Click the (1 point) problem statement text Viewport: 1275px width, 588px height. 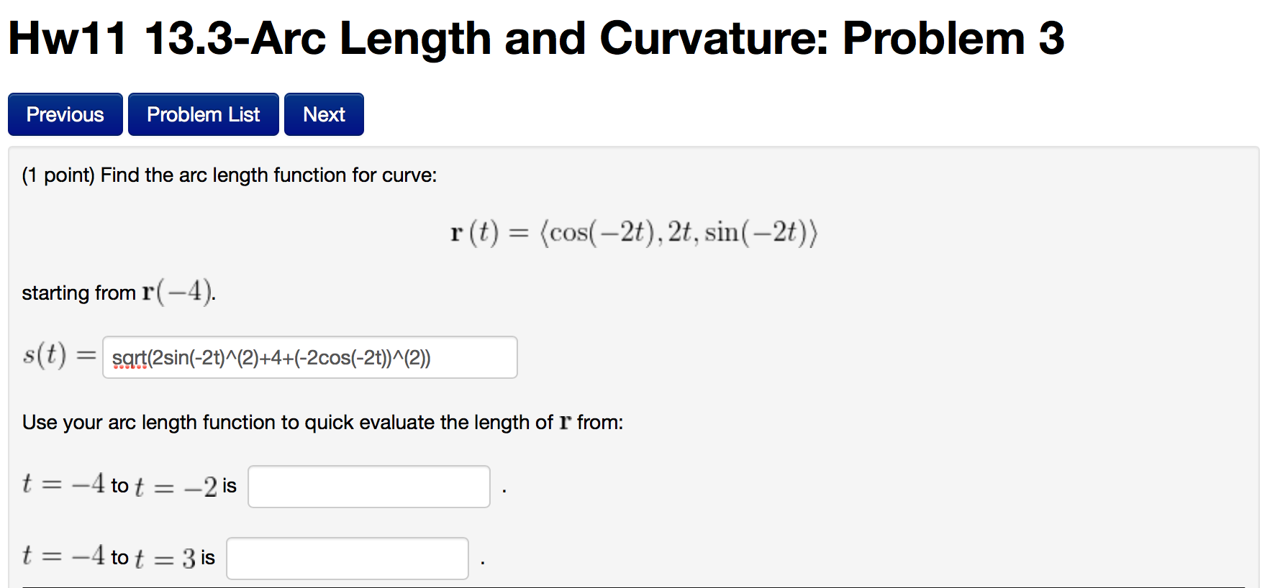click(229, 175)
